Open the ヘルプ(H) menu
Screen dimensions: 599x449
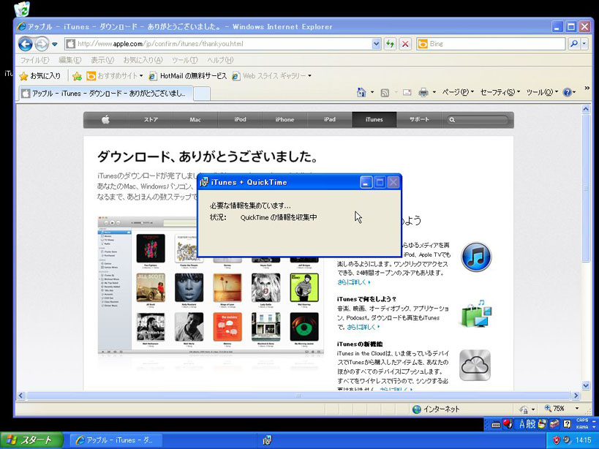pos(220,60)
